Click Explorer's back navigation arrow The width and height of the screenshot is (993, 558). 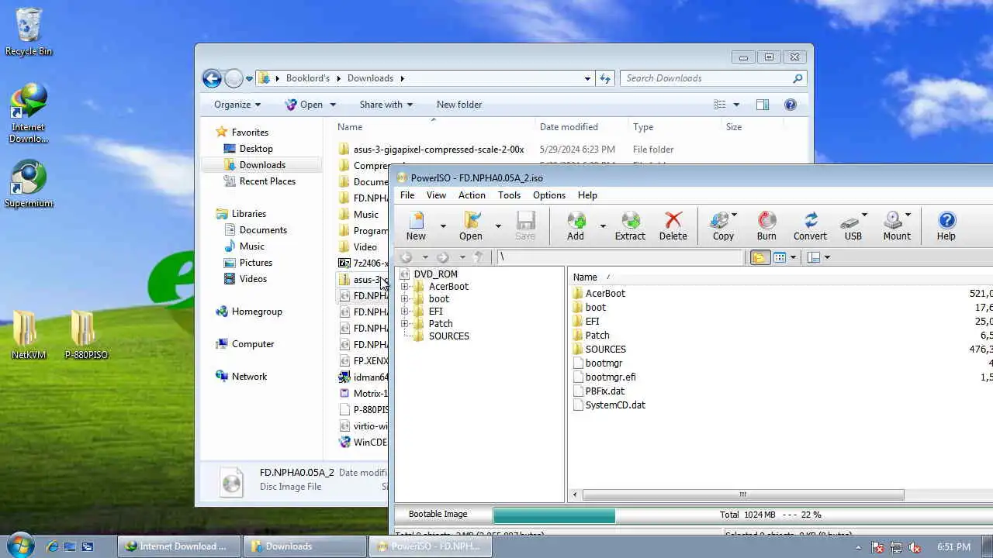(x=212, y=78)
